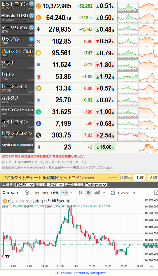Image resolution: width=158 pixels, height=276 pixels.
Task: Open the 24-hour mini chart for BTC/JPY
Action: pos(128,6)
